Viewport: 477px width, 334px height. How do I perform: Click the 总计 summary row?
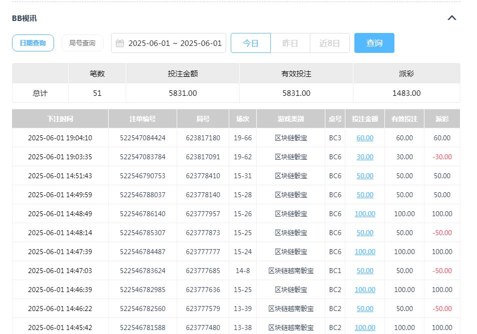click(40, 93)
